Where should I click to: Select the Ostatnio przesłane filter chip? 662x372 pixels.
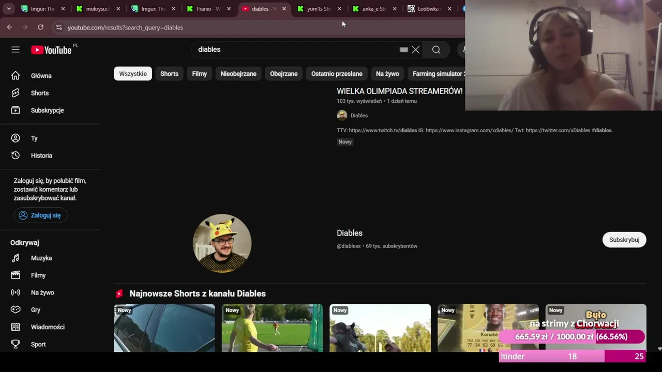tap(337, 74)
